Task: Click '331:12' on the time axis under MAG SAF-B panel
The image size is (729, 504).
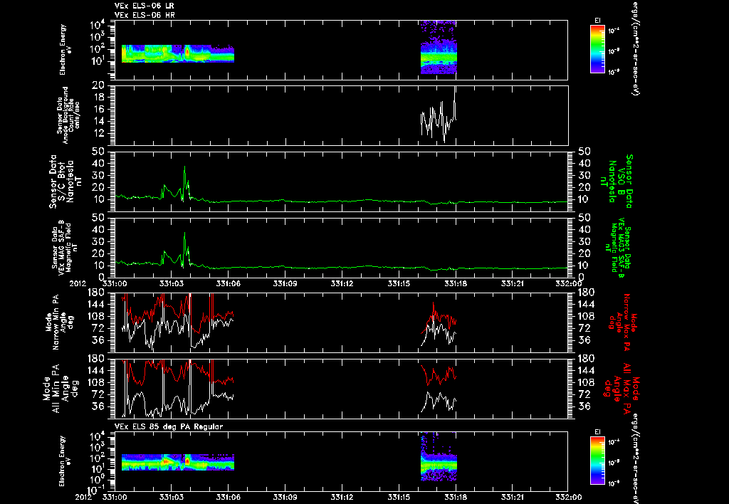Action: coord(342,283)
